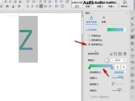The width and height of the screenshot is (135, 101).
Task: Open the borders dropdown arrow
Action: [65, 6]
